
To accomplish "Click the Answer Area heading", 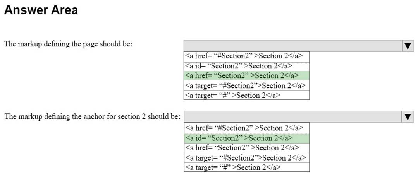I will pyautogui.click(x=41, y=10).
